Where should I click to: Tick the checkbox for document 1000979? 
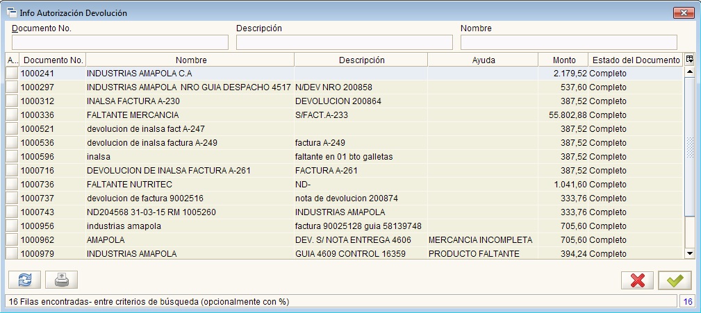pos(12,253)
